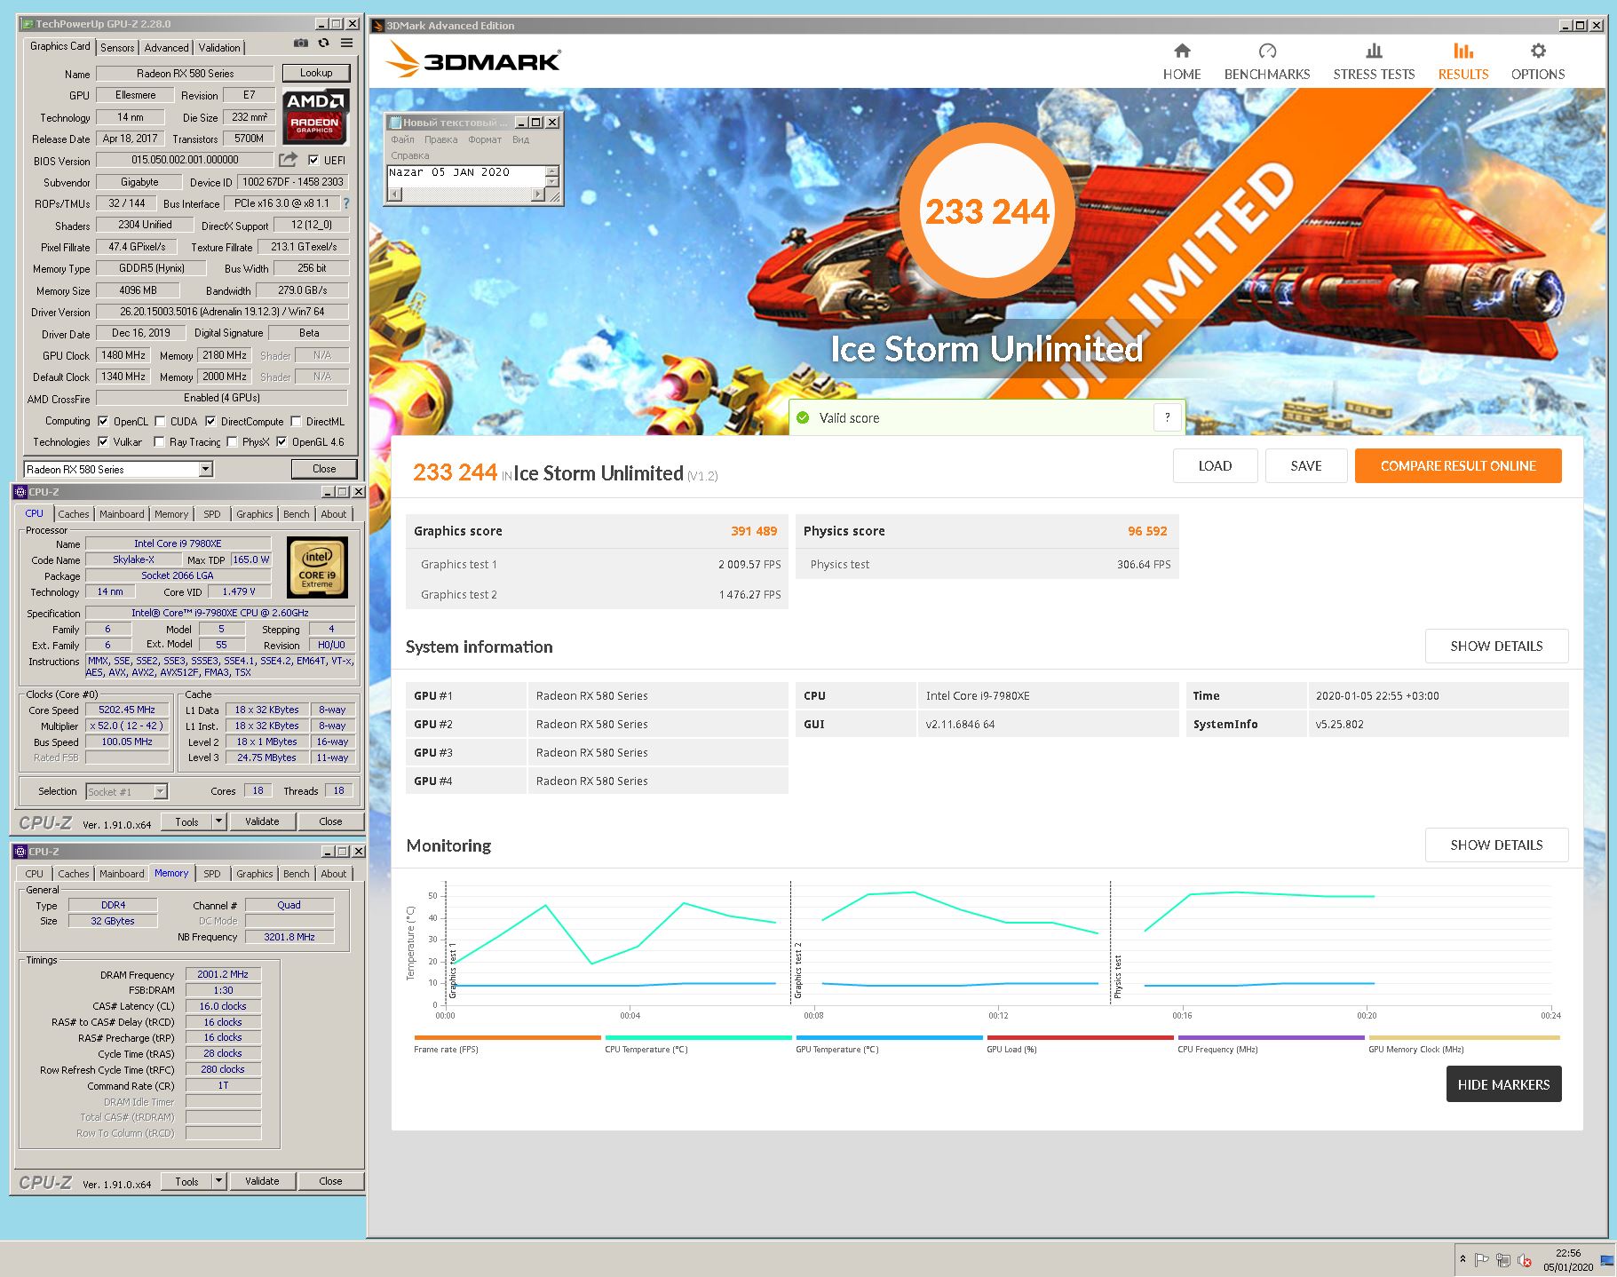The width and height of the screenshot is (1617, 1277).
Task: Click COMPARE RESULT ONLINE
Action: coord(1458,465)
